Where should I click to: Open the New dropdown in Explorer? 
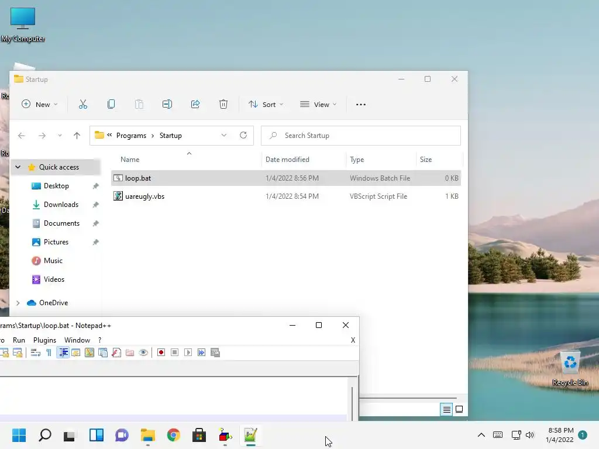pos(40,104)
